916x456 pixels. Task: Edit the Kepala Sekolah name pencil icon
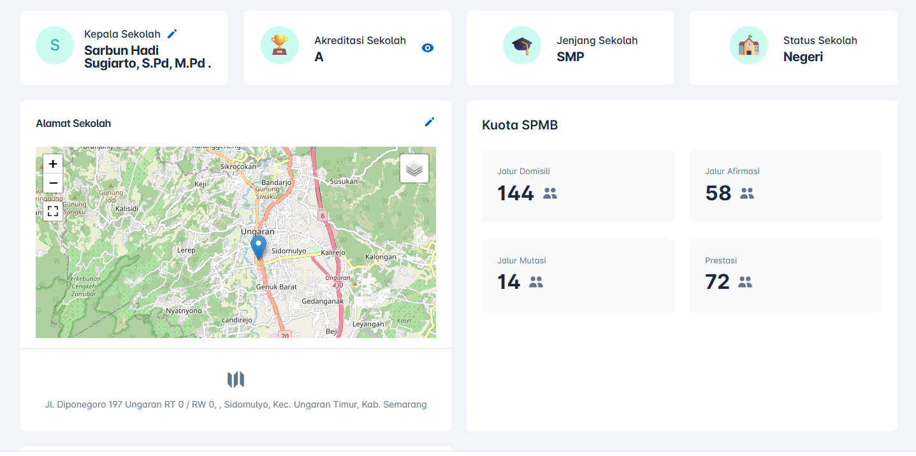click(x=172, y=34)
